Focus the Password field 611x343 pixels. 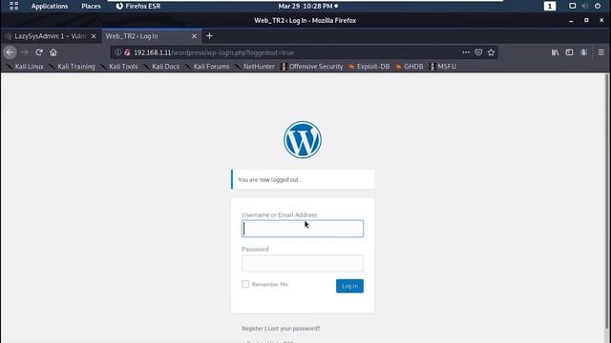(303, 263)
